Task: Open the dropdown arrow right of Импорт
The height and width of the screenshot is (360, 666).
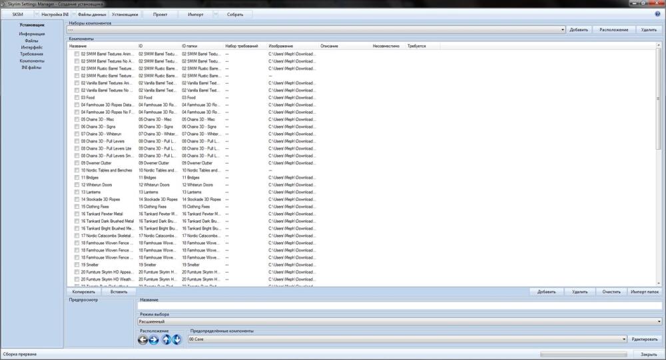Action: click(x=216, y=15)
